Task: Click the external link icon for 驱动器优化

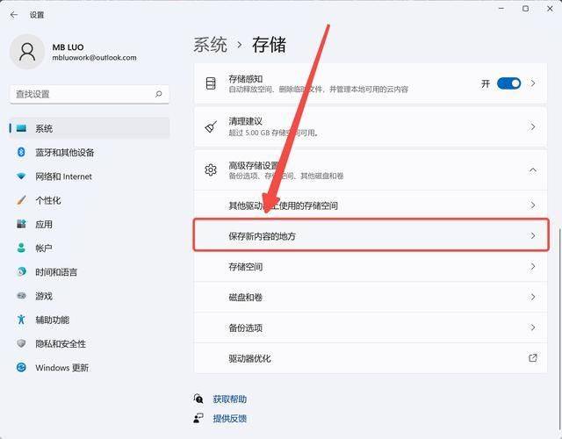Action: pyautogui.click(x=533, y=357)
